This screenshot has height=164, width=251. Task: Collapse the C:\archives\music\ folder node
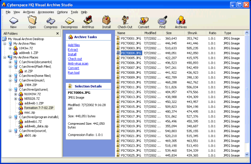coord(10,80)
